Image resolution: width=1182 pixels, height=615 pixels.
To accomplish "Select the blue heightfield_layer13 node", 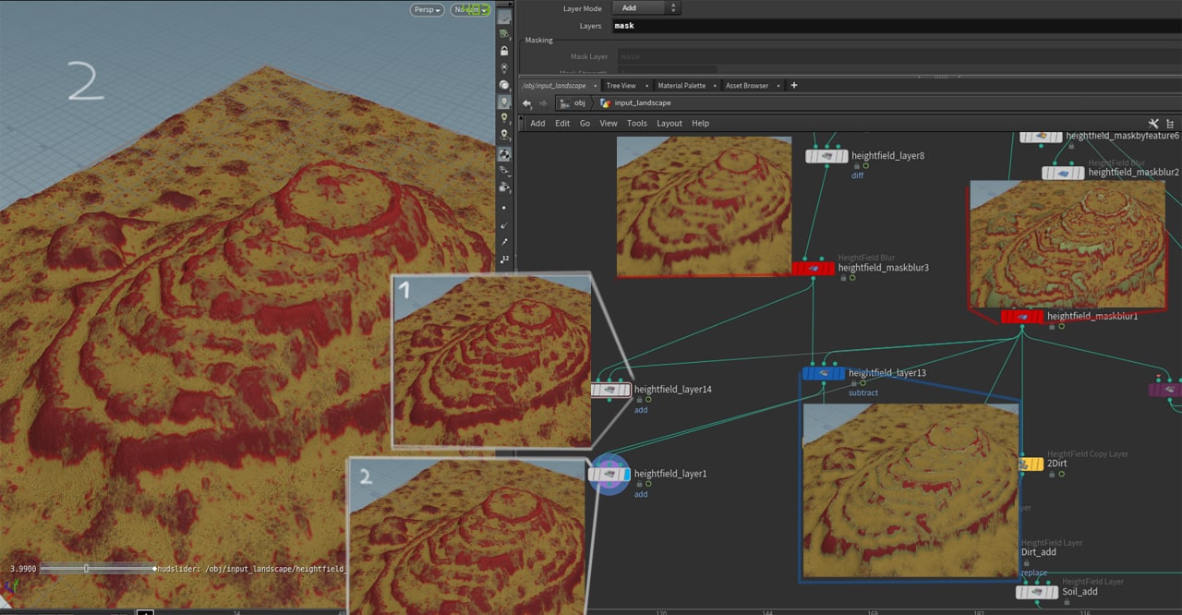I will click(x=824, y=373).
